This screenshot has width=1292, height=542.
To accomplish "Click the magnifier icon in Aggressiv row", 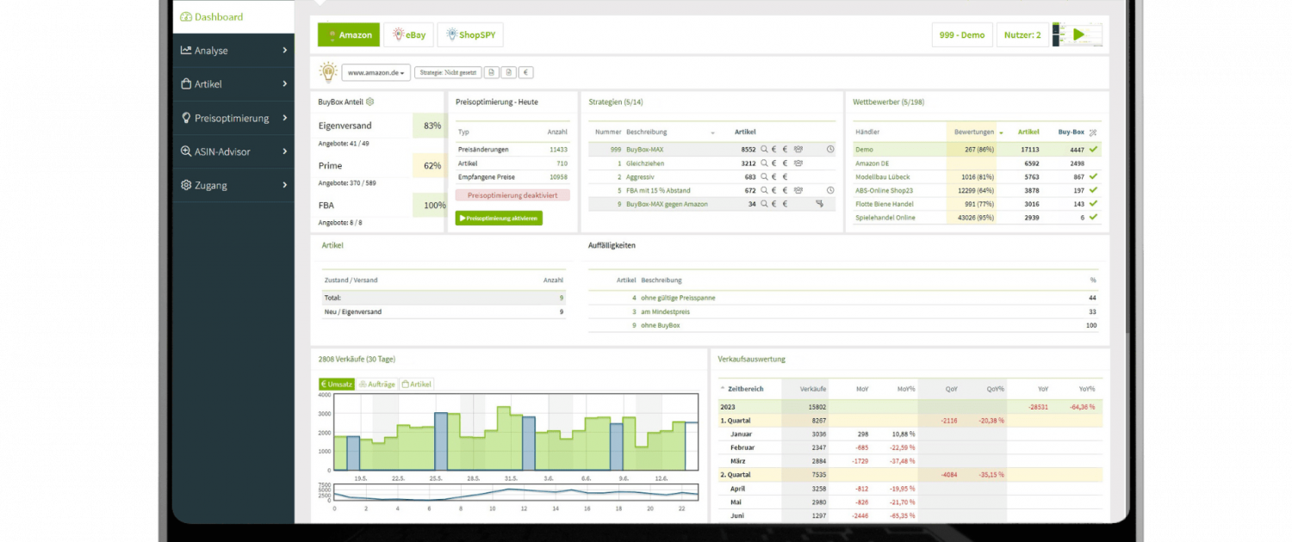I will (x=764, y=176).
